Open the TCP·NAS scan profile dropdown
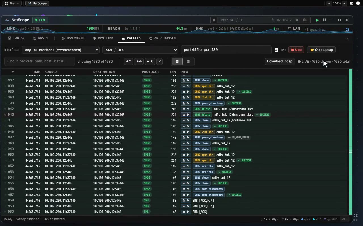This screenshot has height=226, width=363. pyautogui.click(x=282, y=20)
